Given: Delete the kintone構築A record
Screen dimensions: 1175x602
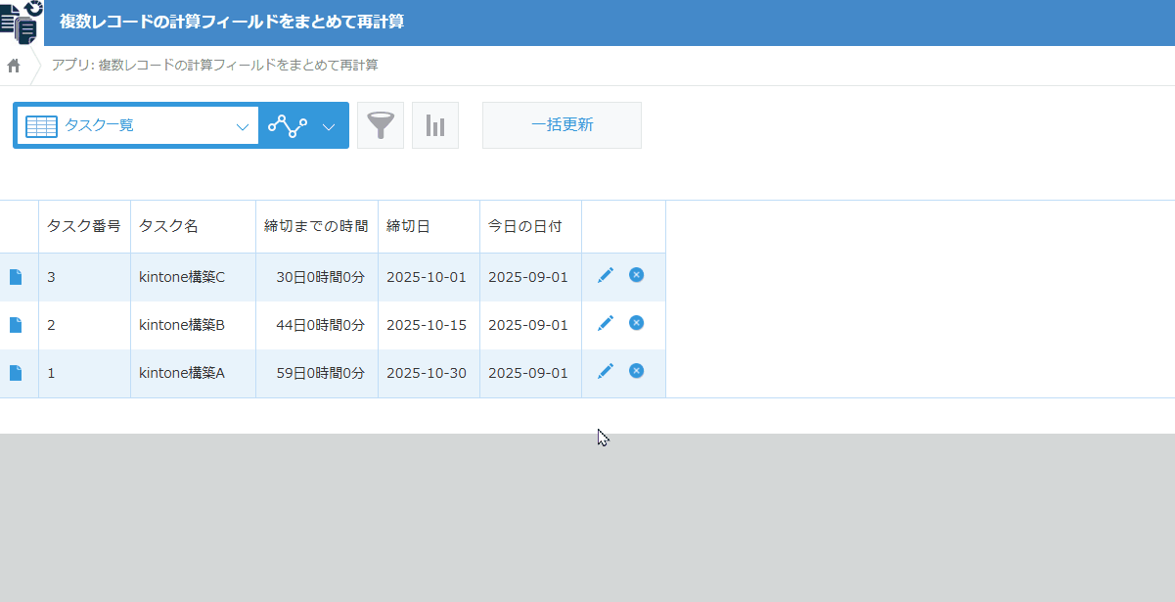Looking at the screenshot, I should pyautogui.click(x=636, y=371).
